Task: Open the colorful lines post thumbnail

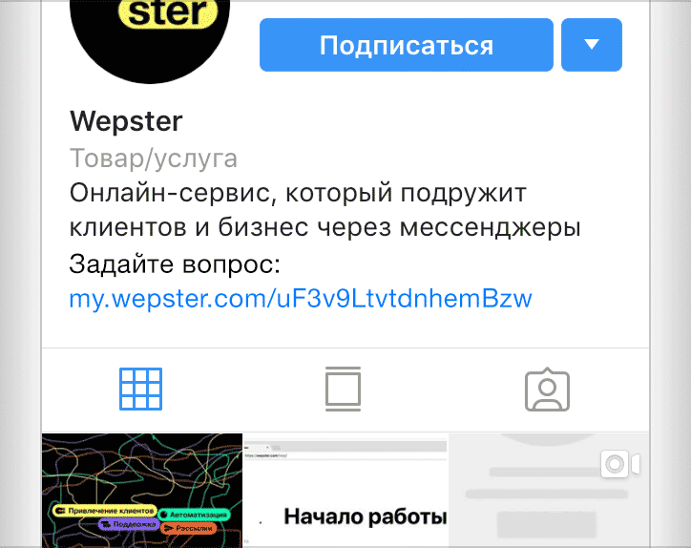Action: tap(142, 491)
